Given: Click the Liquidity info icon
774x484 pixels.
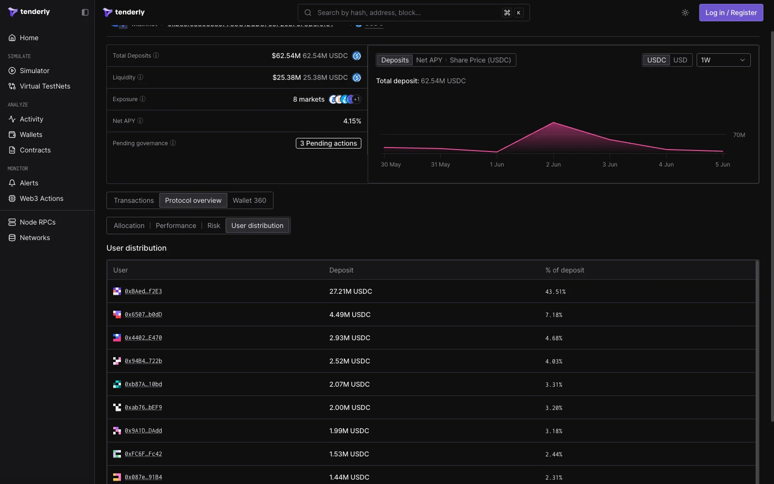Looking at the screenshot, I should coord(140,77).
